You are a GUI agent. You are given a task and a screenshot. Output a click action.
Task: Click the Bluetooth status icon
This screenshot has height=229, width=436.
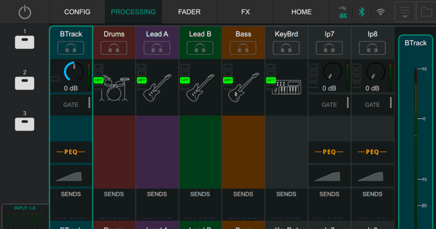(362, 11)
